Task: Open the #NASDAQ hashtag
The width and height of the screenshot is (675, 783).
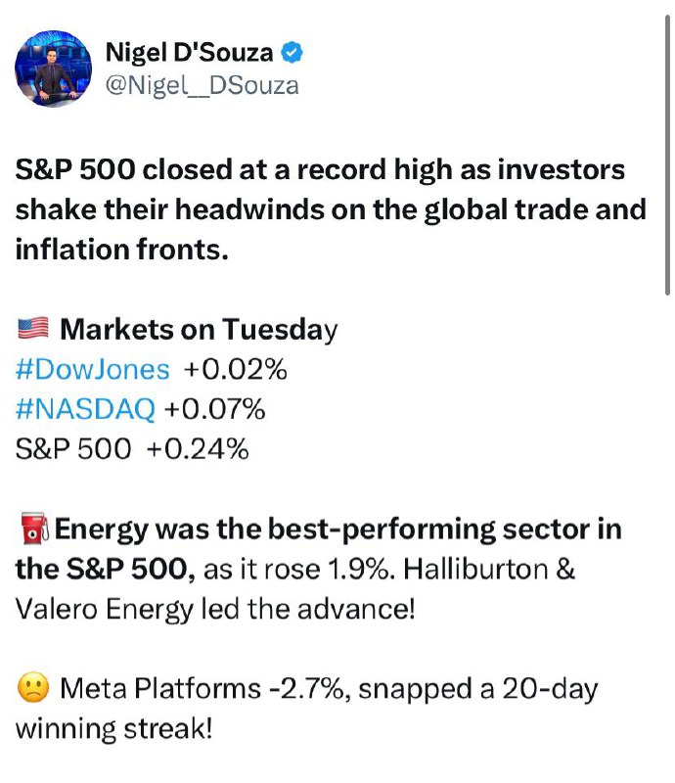Action: click(85, 409)
